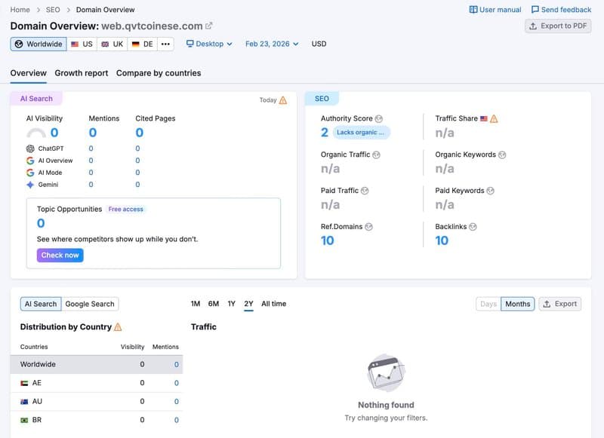Click the info icon beside Backlinks
The height and width of the screenshot is (438, 604).
click(x=473, y=227)
